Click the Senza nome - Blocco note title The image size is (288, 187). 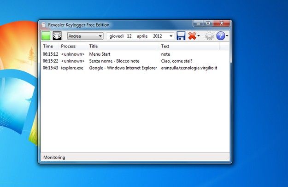(x=114, y=61)
